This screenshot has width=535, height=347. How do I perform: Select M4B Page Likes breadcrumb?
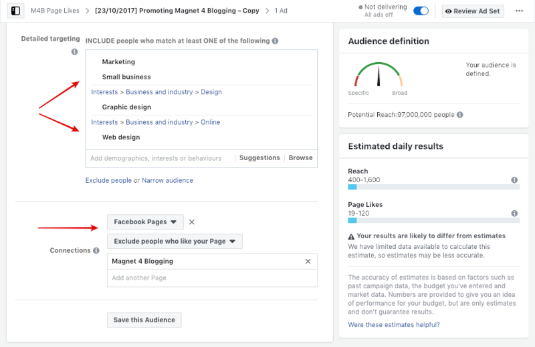point(55,11)
